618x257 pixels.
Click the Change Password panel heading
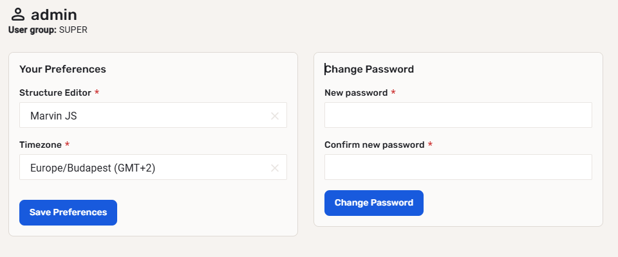[x=370, y=69]
